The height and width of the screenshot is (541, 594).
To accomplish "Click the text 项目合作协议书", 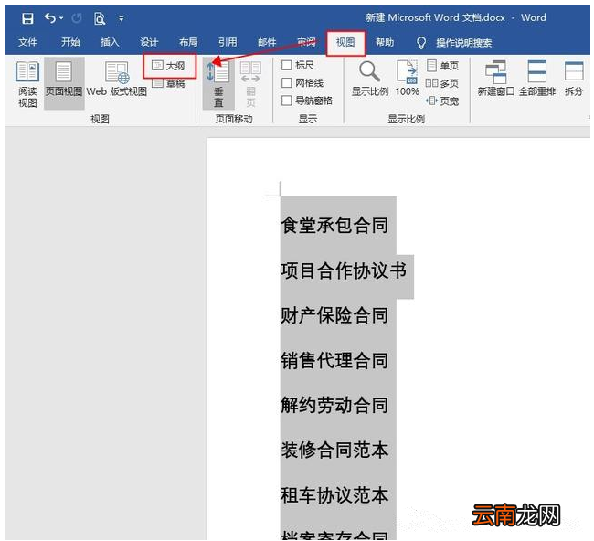I will click(344, 270).
